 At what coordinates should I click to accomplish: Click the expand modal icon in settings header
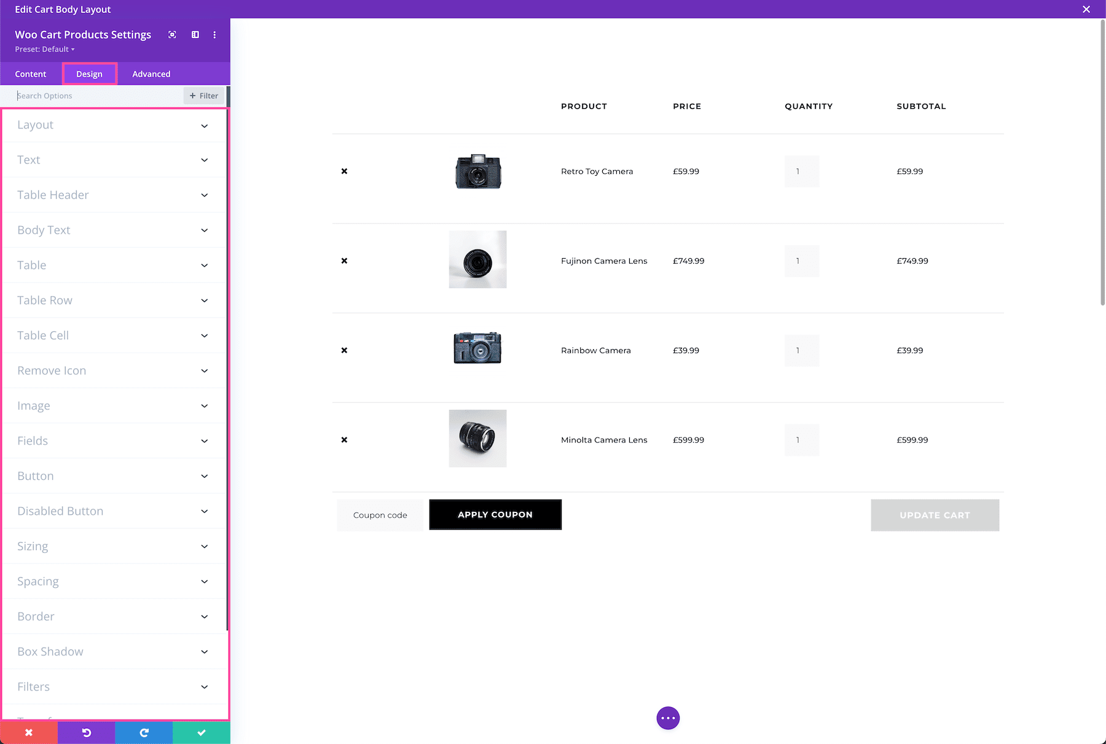[172, 35]
